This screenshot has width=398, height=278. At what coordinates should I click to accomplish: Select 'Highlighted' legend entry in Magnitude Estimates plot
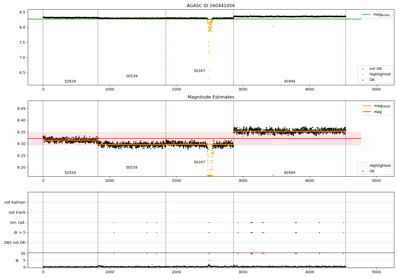point(380,165)
